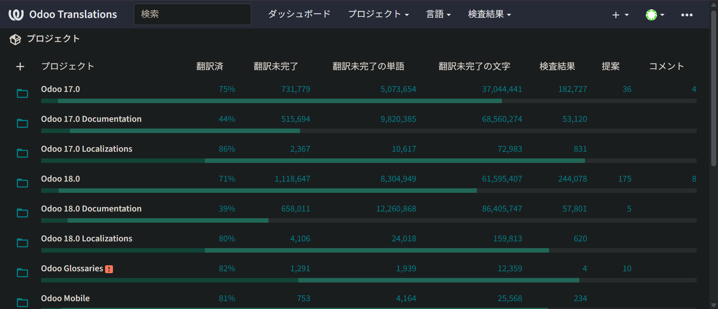This screenshot has height=309, width=718.
Task: Expand the 検査結果 navigation dropdown
Action: tap(490, 14)
